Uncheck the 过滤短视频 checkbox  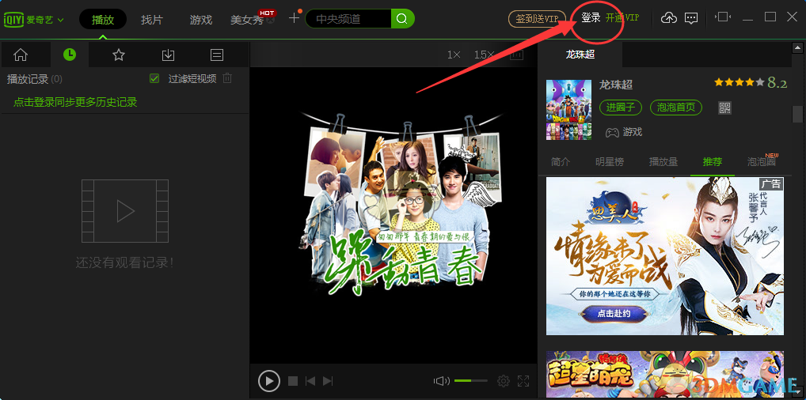[x=155, y=78]
